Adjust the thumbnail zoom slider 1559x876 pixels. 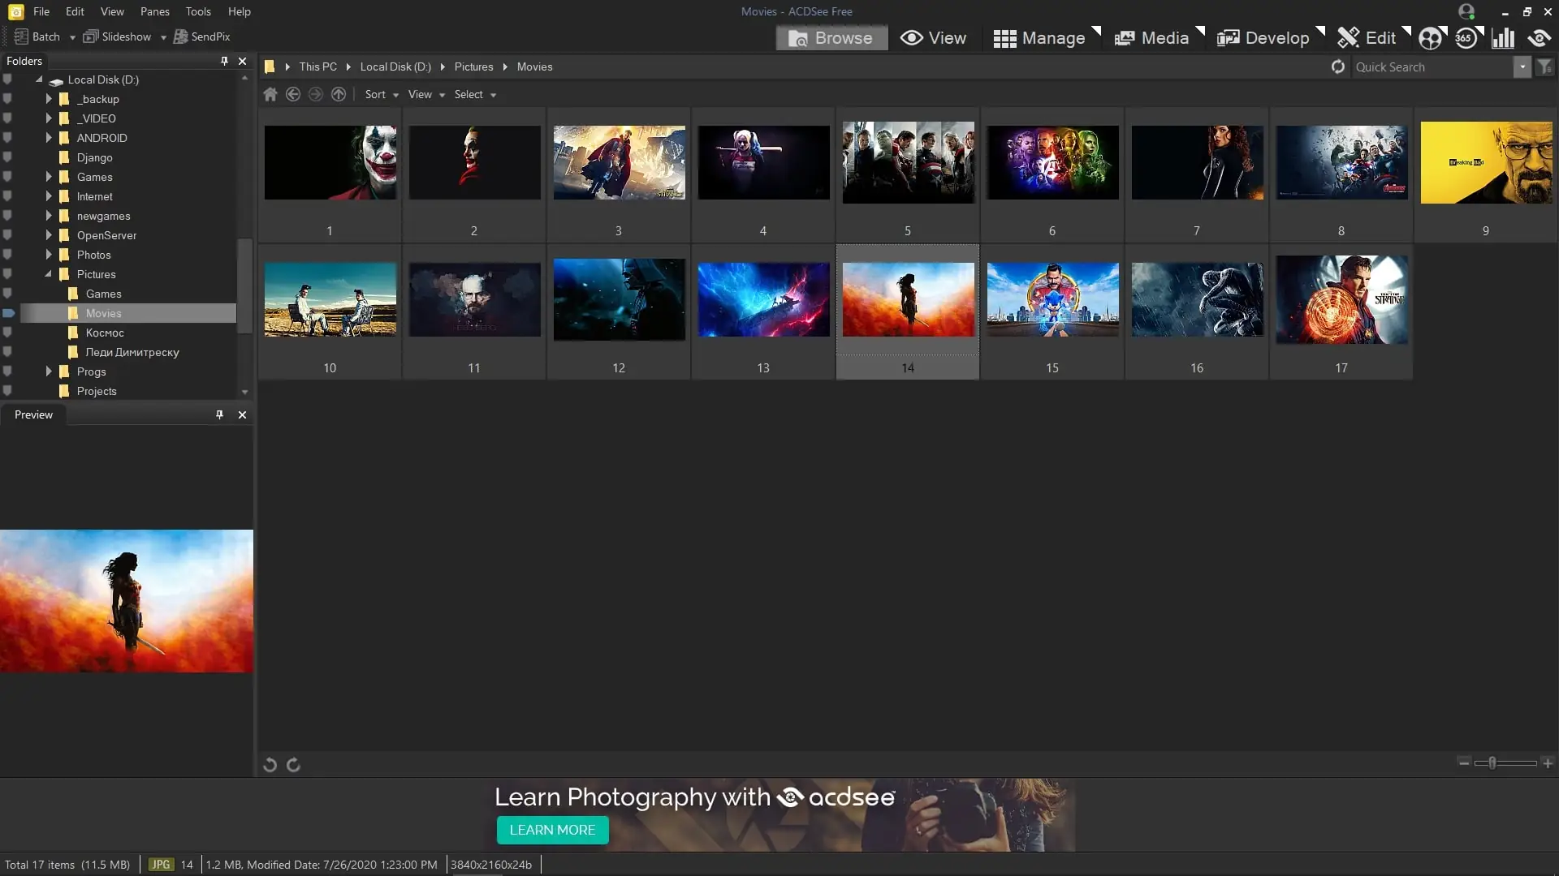pyautogui.click(x=1492, y=762)
